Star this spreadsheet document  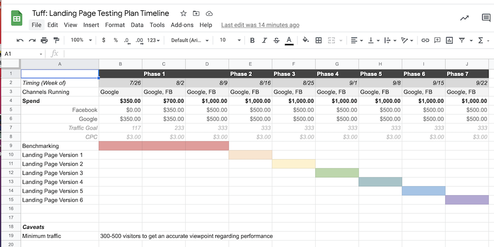point(183,13)
